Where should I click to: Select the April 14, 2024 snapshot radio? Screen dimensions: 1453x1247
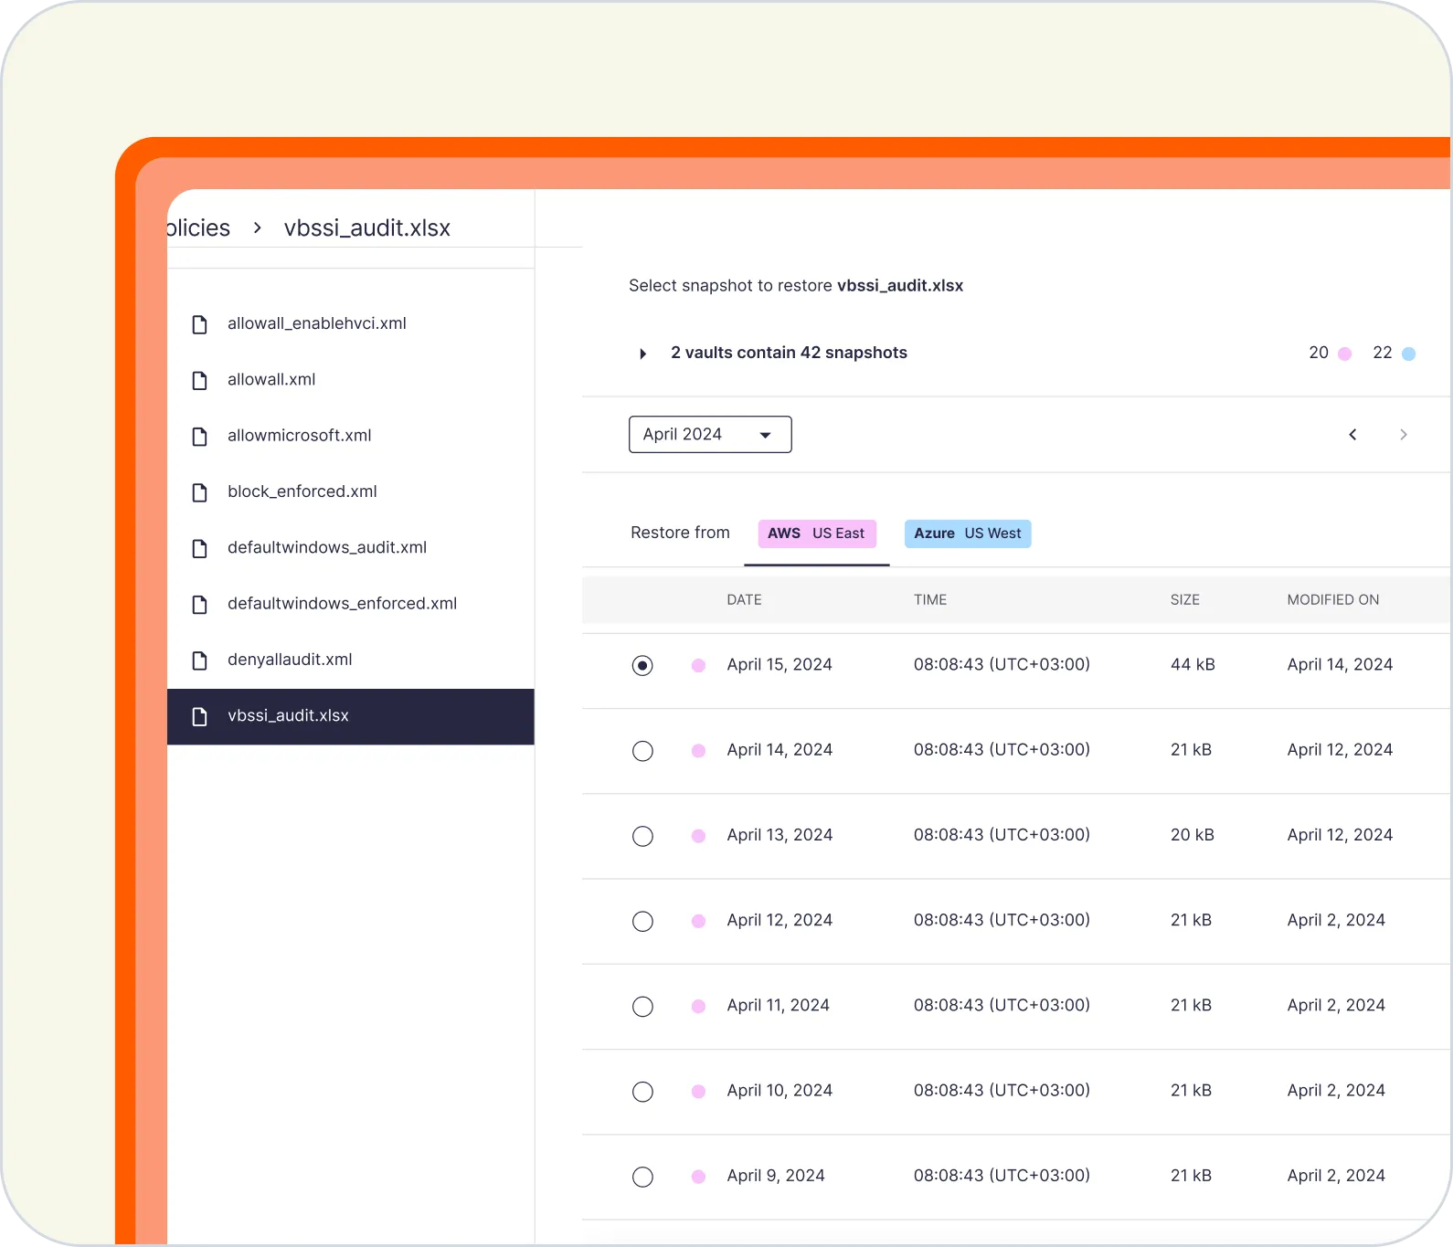click(x=642, y=751)
